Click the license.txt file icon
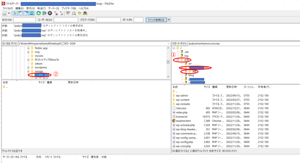Image resolution: width=300 pixels, height=163 pixels. tap(174, 116)
